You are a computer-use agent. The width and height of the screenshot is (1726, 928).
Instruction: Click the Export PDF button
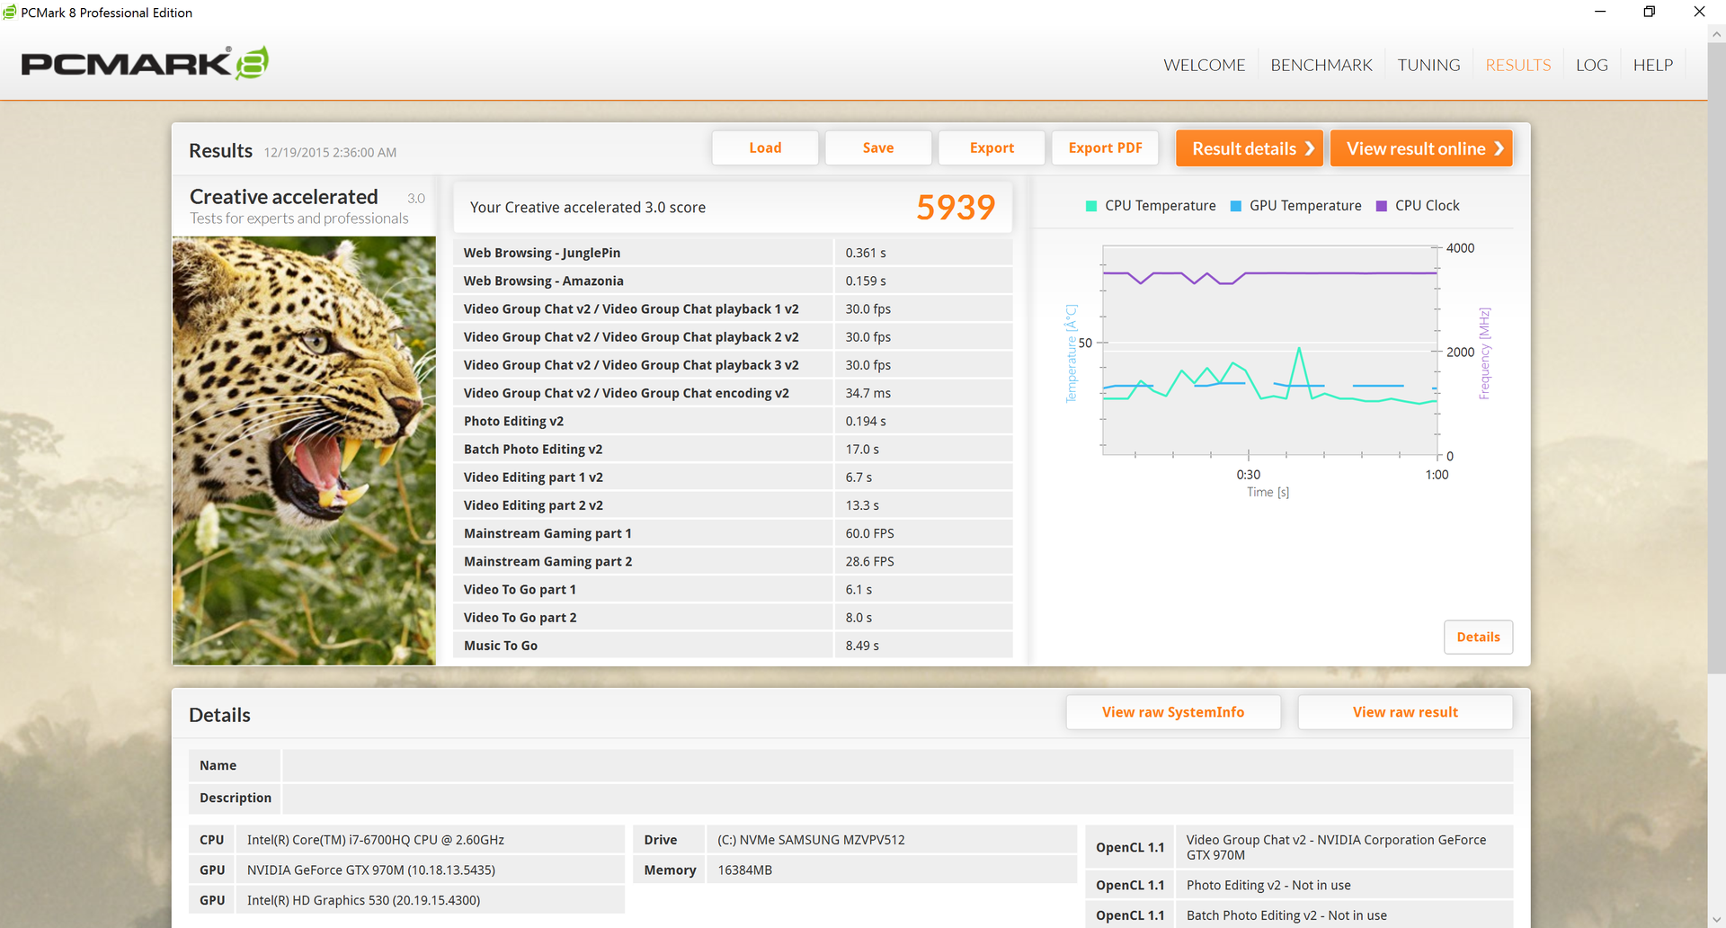coord(1105,148)
